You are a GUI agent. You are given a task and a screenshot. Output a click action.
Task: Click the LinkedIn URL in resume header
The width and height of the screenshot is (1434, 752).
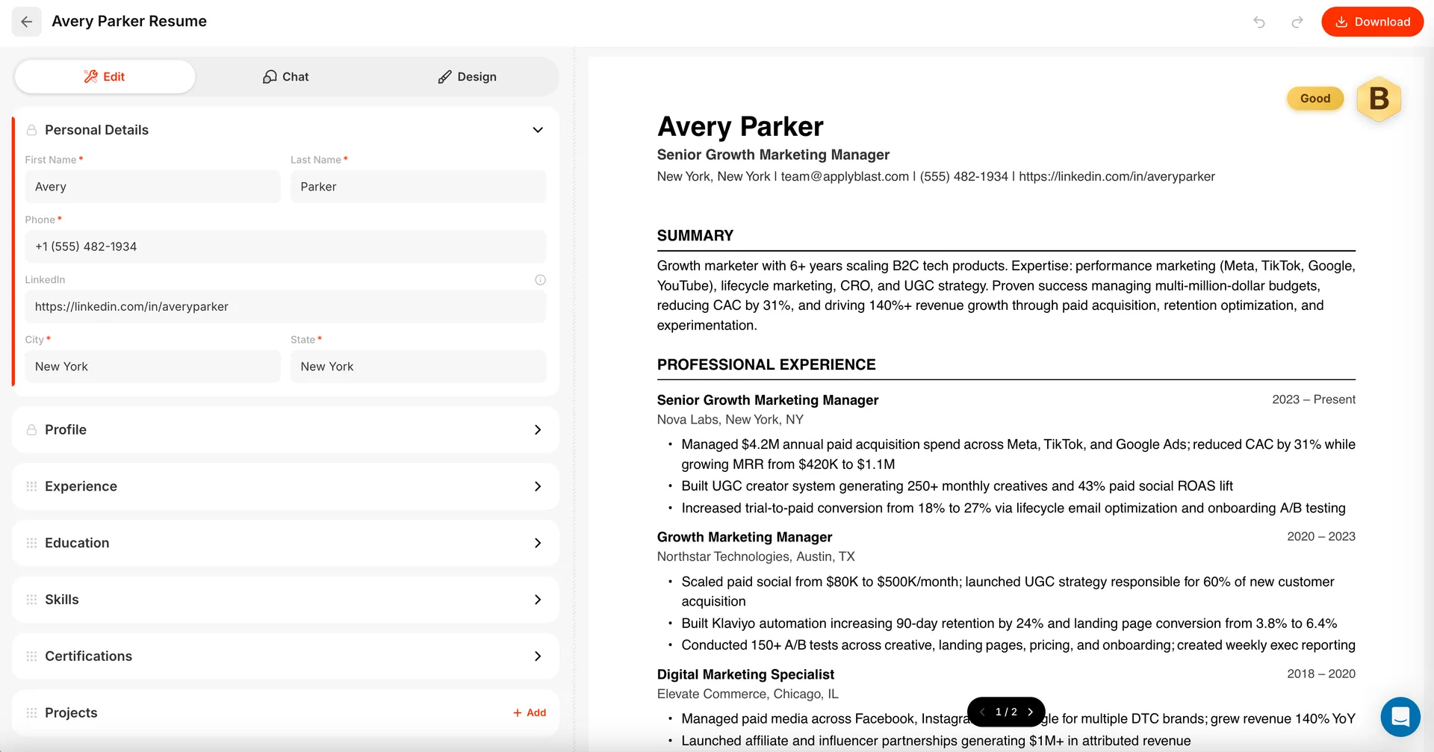coord(1117,177)
